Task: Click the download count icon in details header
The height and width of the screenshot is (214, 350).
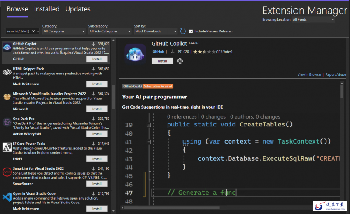Action: 172,52
